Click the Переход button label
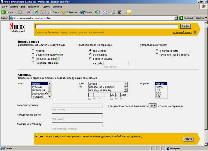 [188, 18]
